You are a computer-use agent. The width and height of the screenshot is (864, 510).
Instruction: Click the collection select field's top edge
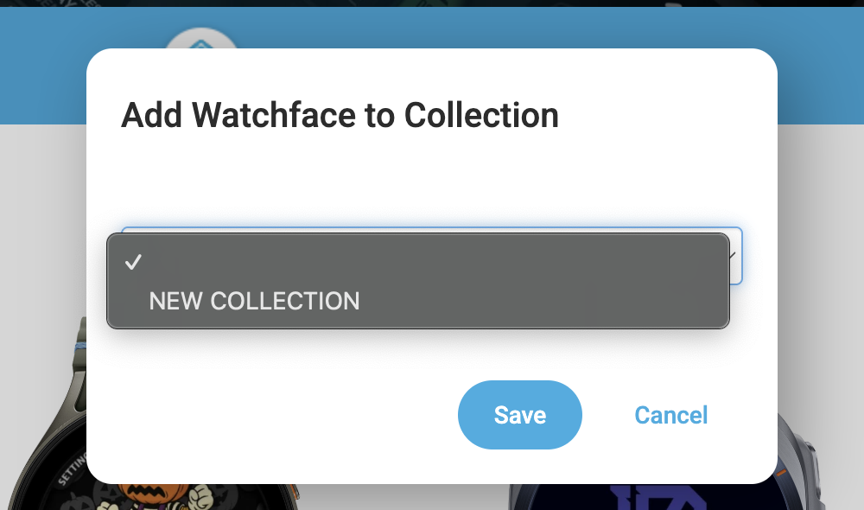point(432,228)
